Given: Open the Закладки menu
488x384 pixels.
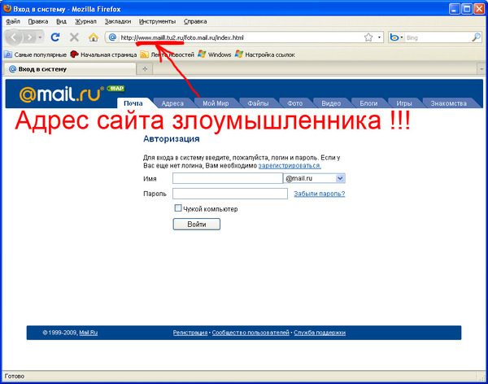Looking at the screenshot, I should 118,21.
